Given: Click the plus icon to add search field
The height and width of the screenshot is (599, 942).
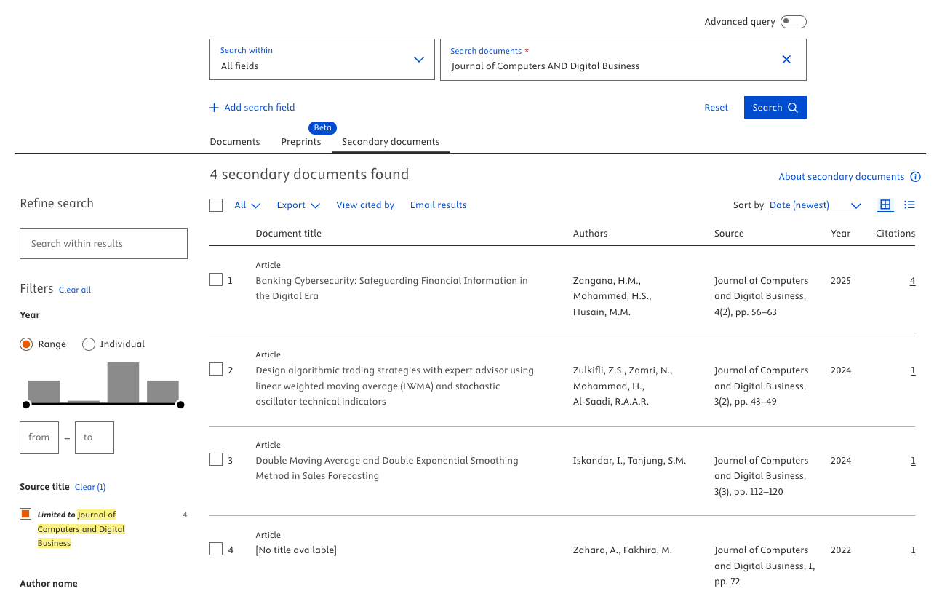Looking at the screenshot, I should coord(214,108).
